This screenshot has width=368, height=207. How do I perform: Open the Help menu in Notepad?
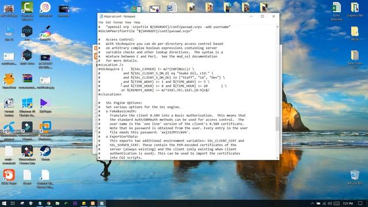coord(137,22)
